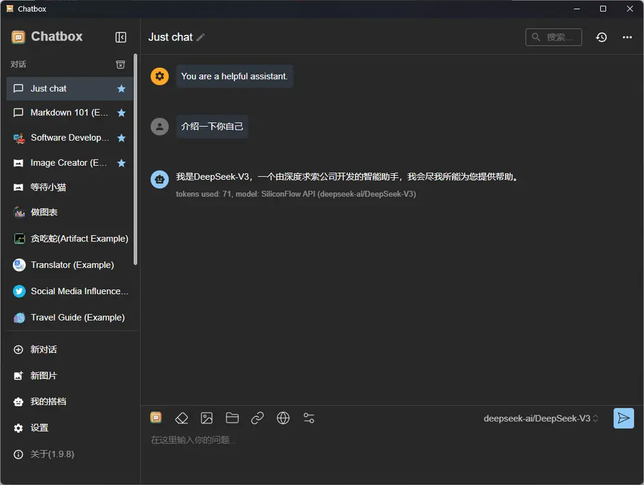Toggle favorite star on Image Creator
This screenshot has height=485, width=644.
click(121, 163)
